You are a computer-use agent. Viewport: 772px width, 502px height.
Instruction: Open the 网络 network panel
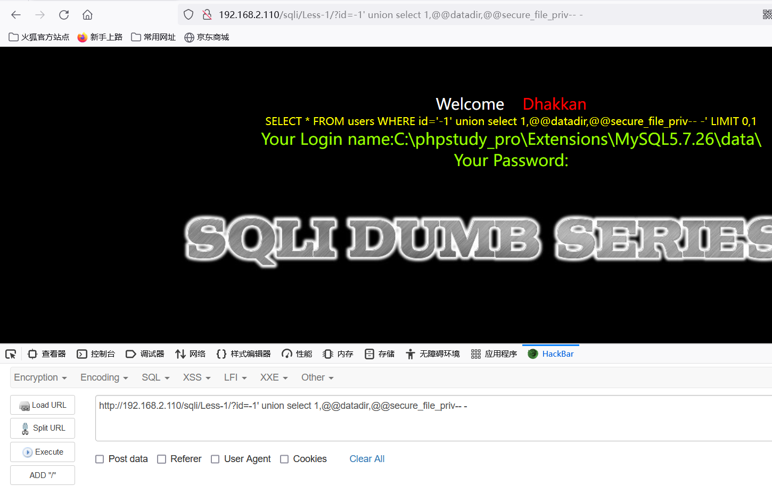pos(190,354)
